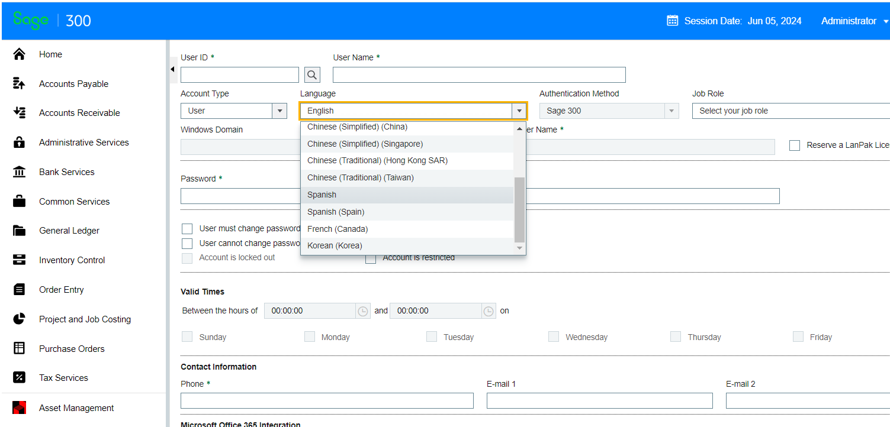Open the Job Role dropdown
The width and height of the screenshot is (890, 427).
[x=791, y=111]
